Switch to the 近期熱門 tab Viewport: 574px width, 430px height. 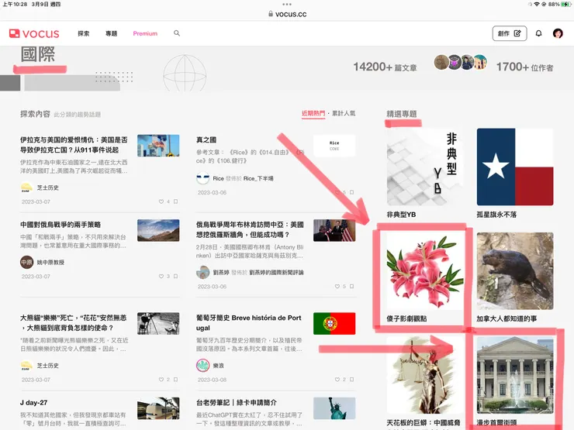313,113
